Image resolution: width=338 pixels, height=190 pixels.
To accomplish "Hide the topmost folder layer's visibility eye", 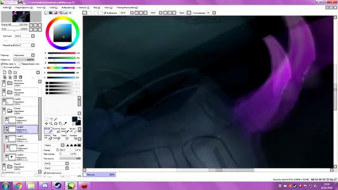I will pyautogui.click(x=4, y=82).
